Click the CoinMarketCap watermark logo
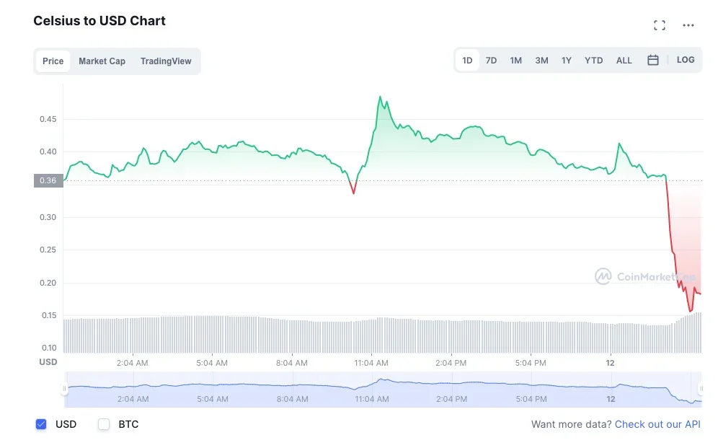This screenshot has width=718, height=448. [644, 276]
